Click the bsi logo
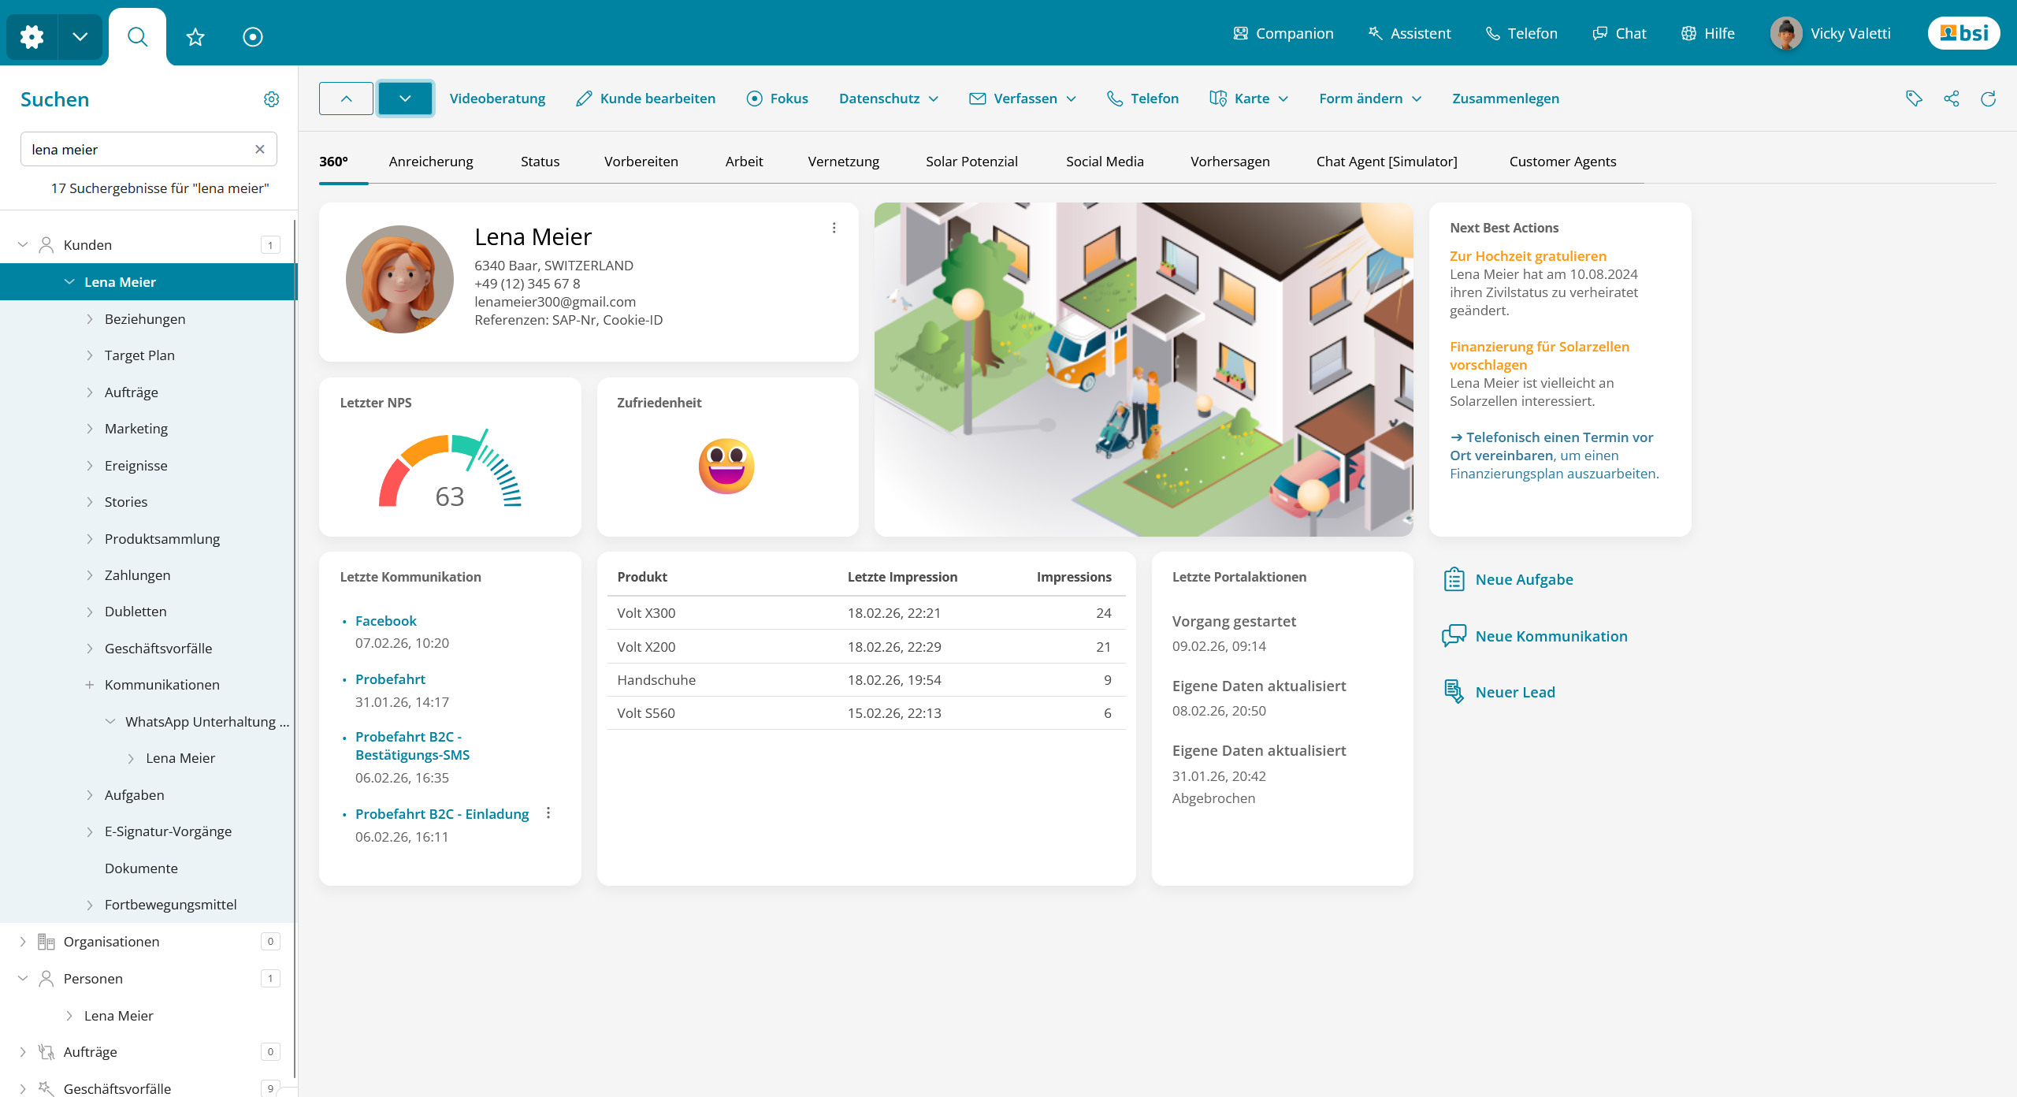Image resolution: width=2017 pixels, height=1097 pixels. [x=1963, y=33]
